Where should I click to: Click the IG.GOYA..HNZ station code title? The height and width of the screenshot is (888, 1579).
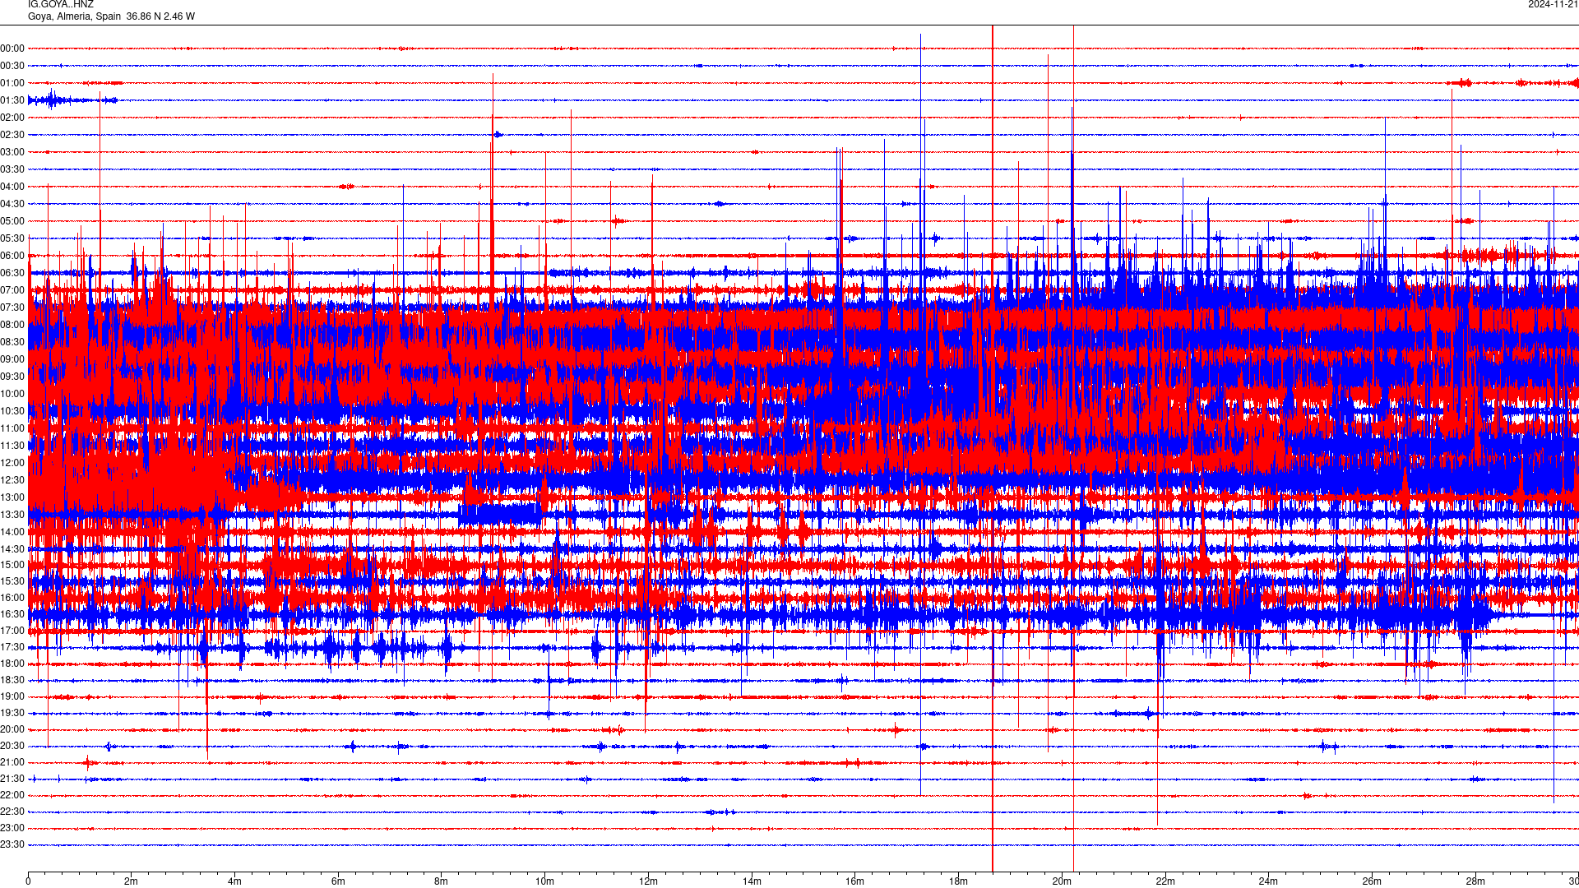pos(61,4)
